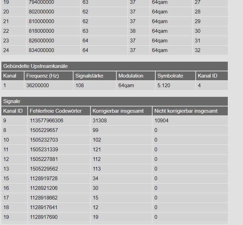Click Kanal ID 27 in downstream table
Screen dimensions: 243x225
coord(197,2)
